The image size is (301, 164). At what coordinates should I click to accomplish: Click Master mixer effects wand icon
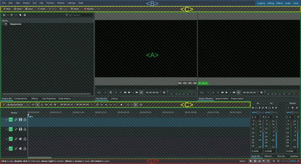(297, 108)
